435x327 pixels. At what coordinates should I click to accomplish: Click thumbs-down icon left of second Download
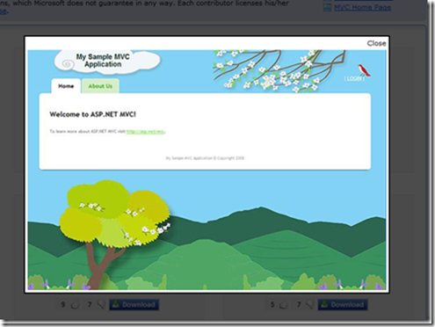[309, 305]
